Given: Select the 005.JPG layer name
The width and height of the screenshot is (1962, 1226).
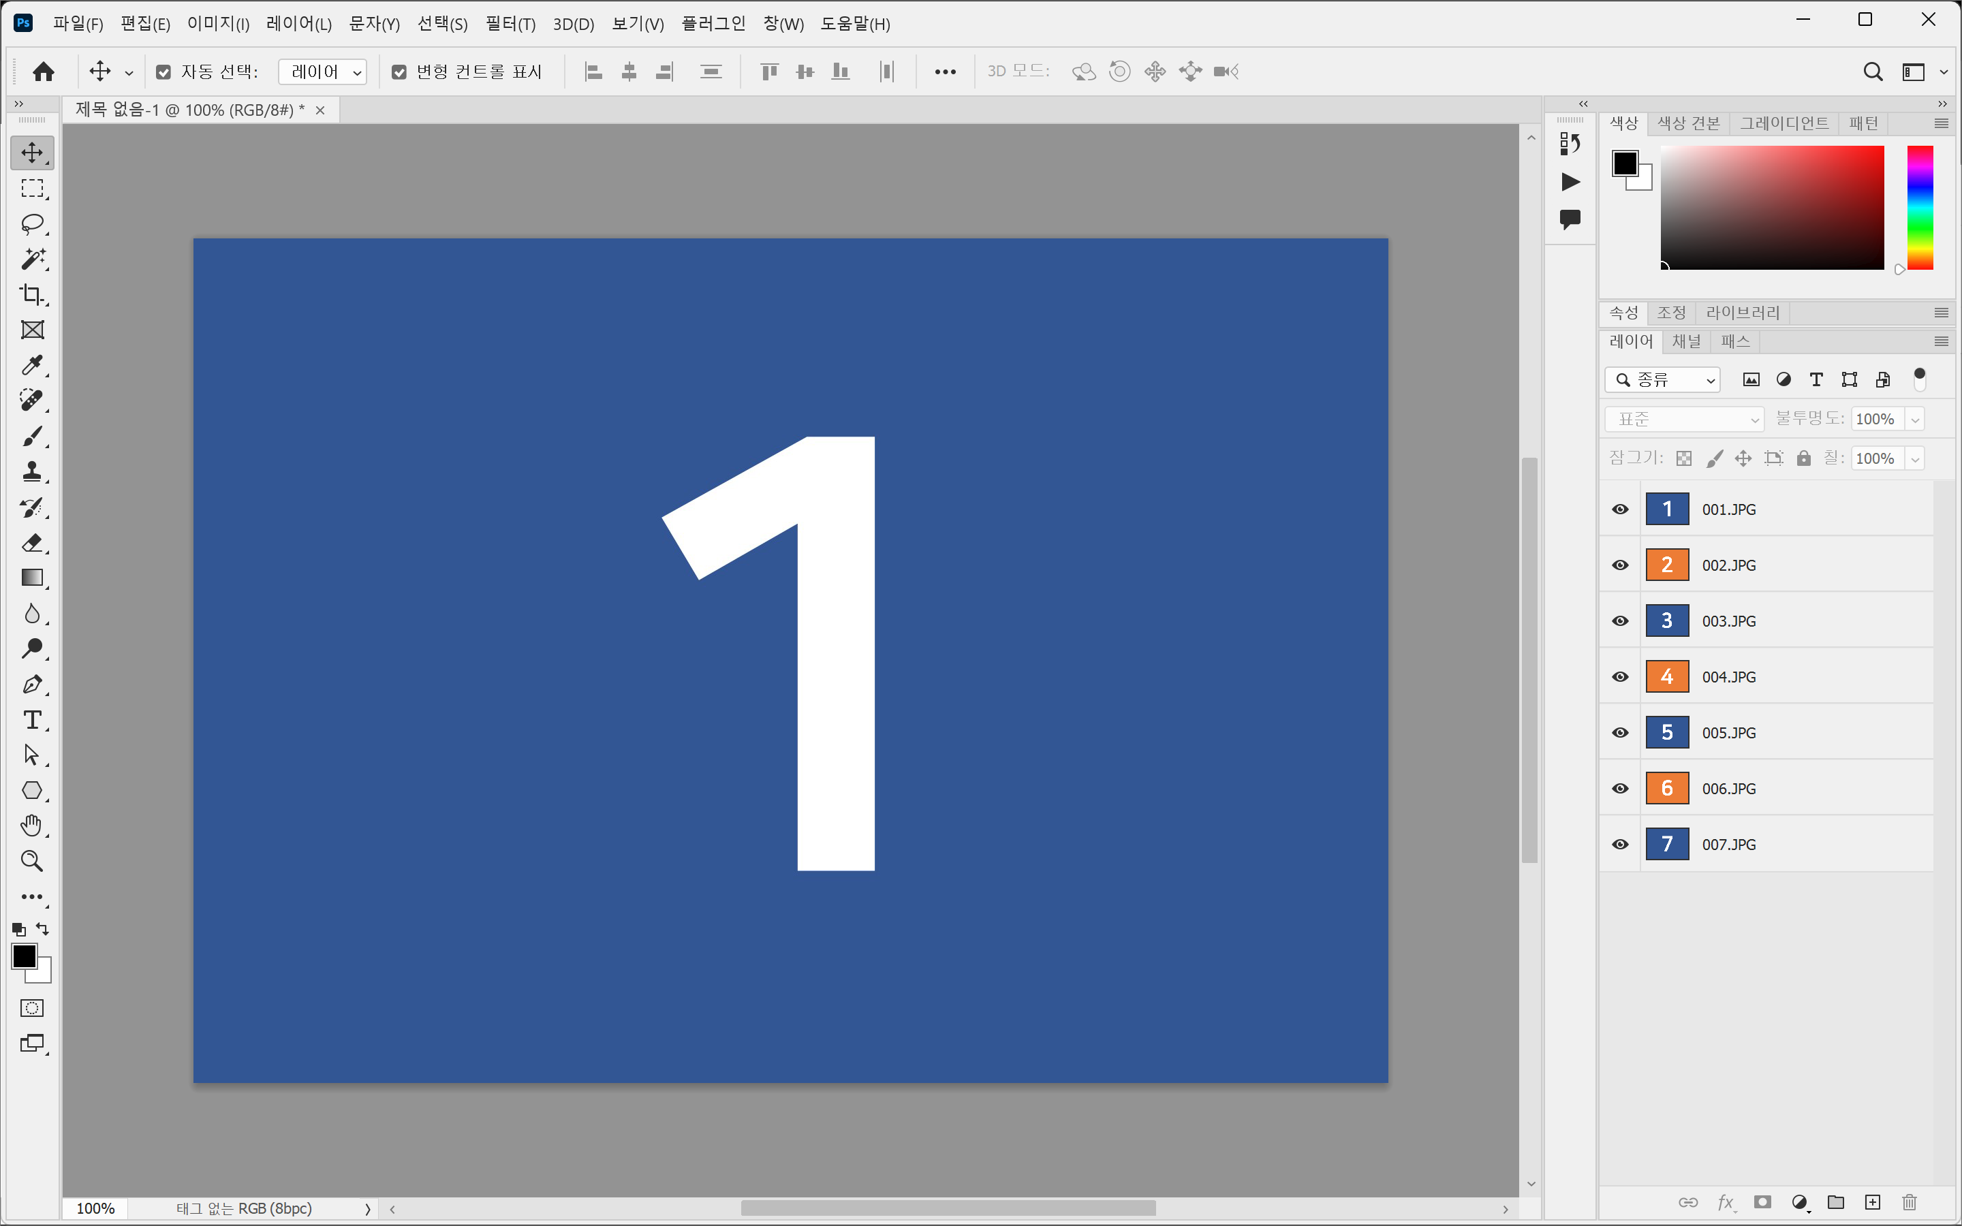Looking at the screenshot, I should [1728, 733].
